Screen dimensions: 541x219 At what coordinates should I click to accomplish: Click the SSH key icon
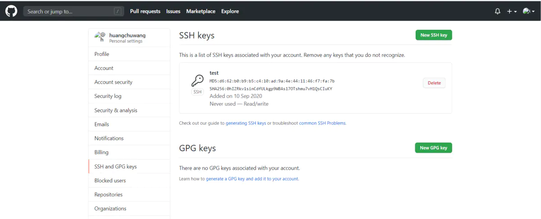click(197, 81)
